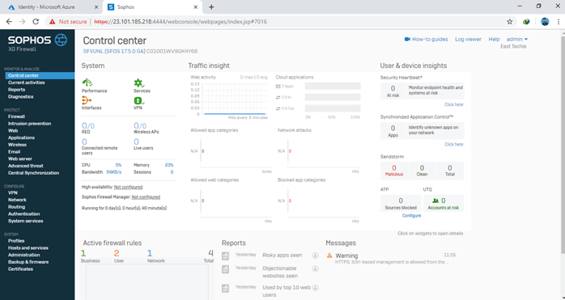Click the Sandstorm Malicious counter
Image resolution: width=565 pixels, height=300 pixels.
click(394, 171)
